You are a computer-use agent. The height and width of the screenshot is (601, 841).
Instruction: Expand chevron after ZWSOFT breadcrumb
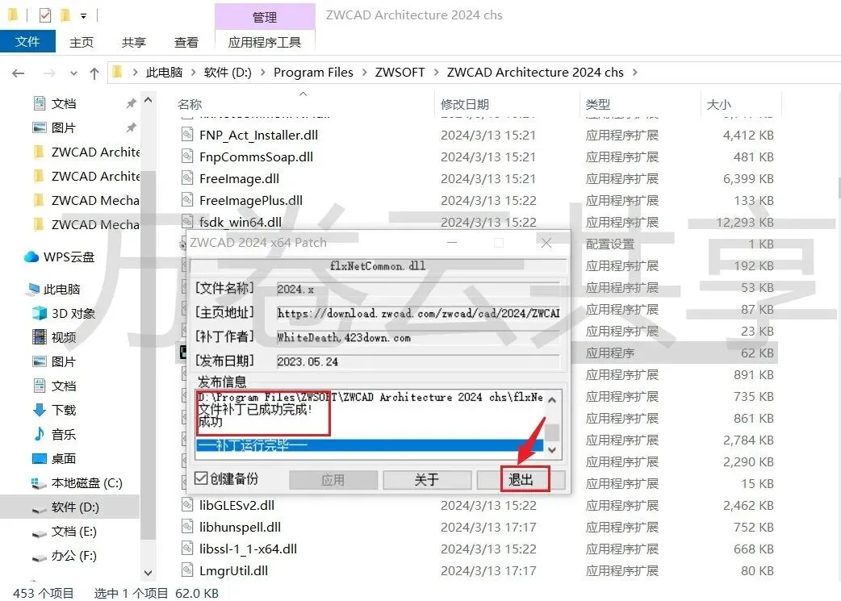point(436,73)
